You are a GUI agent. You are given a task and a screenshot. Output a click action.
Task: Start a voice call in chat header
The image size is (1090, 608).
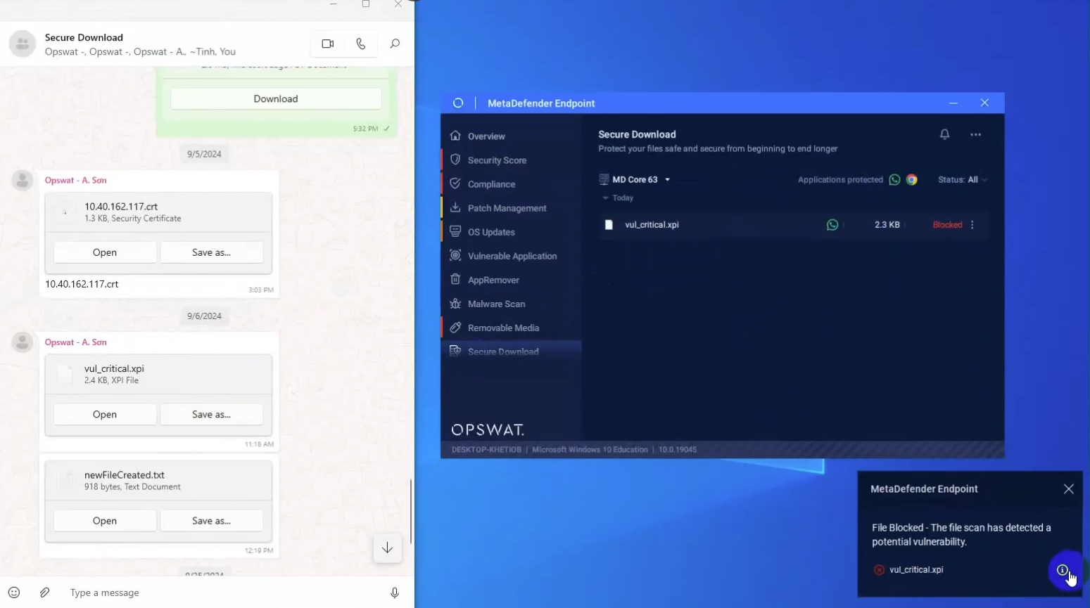pos(361,44)
